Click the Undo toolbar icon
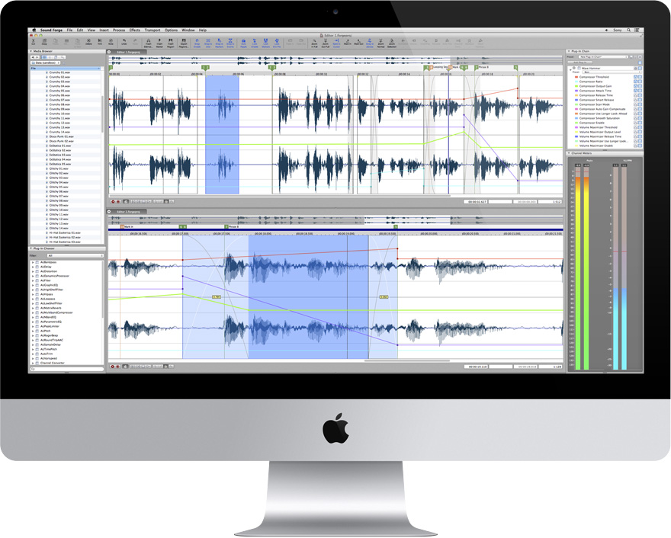 (124, 42)
